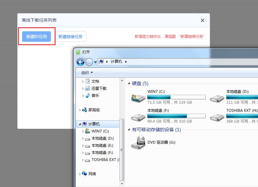
Task: Select WIN7 (C:) in the navigation tree
Action: (x=100, y=131)
